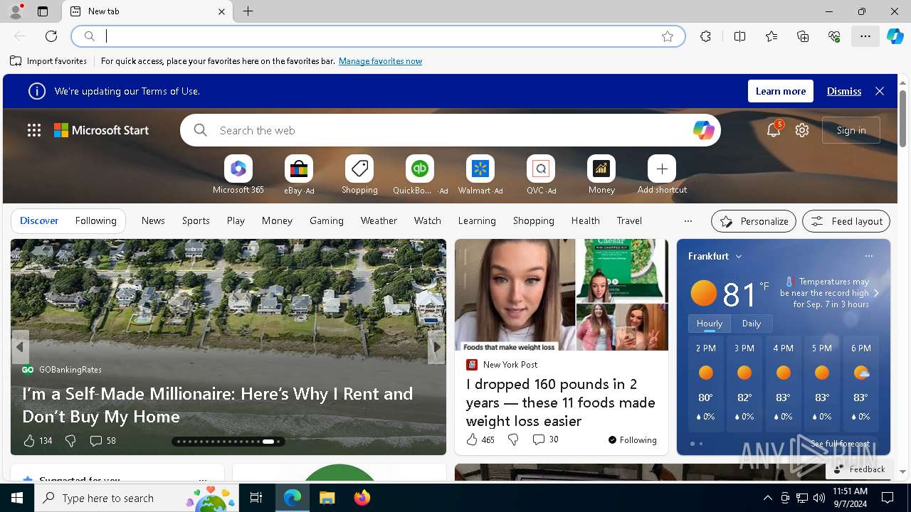Expand more feed categories ellipsis
This screenshot has height=512, width=911.
pos(688,221)
